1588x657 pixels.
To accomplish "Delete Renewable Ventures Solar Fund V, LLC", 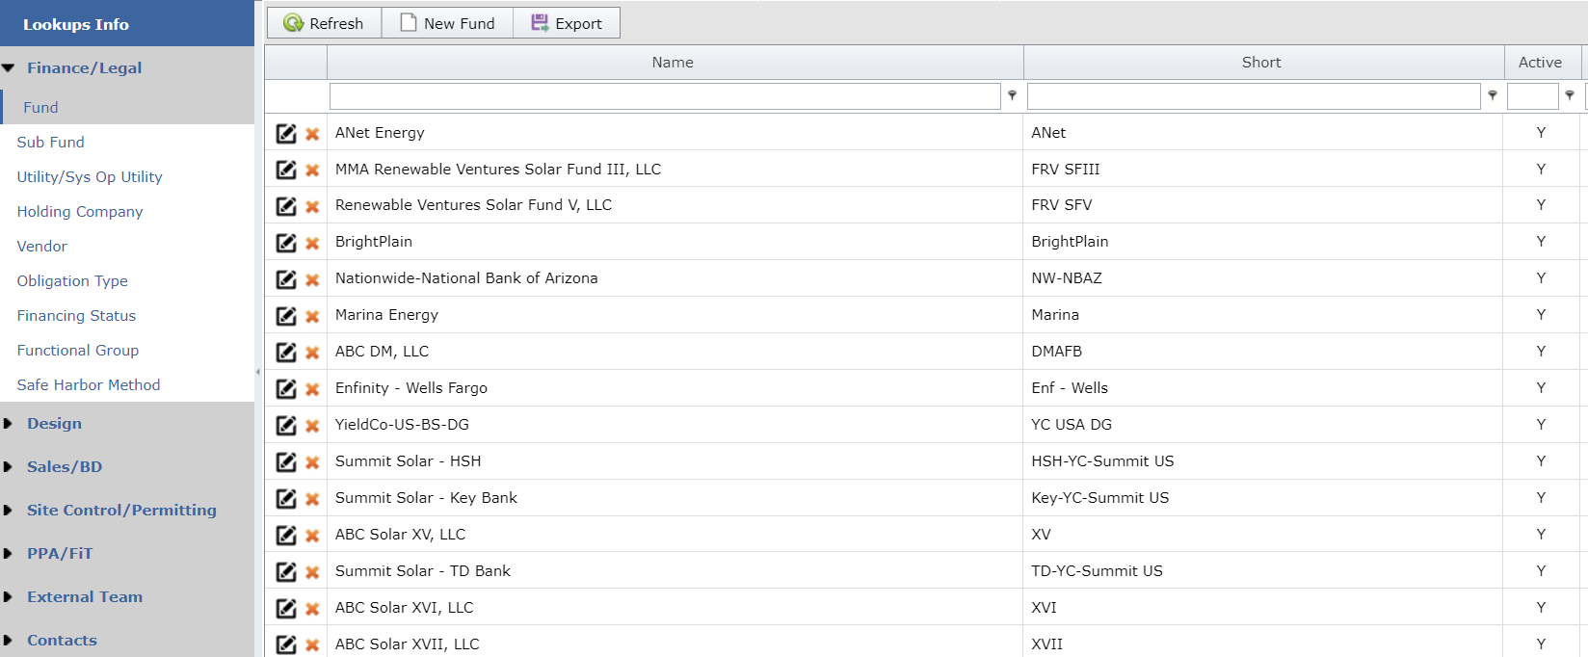I will tap(312, 207).
